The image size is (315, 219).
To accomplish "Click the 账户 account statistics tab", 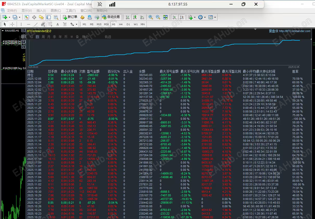I will click(85, 37).
